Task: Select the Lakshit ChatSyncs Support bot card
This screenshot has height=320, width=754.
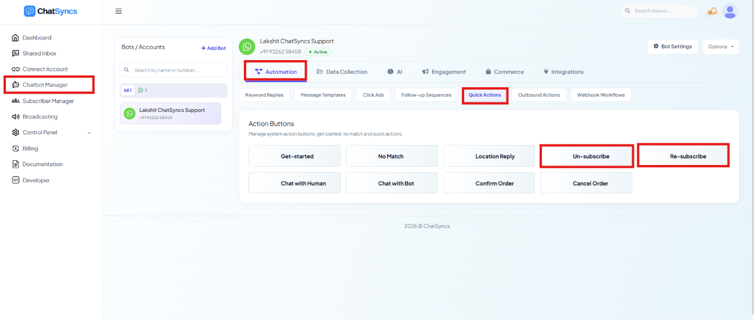Action: click(171, 113)
